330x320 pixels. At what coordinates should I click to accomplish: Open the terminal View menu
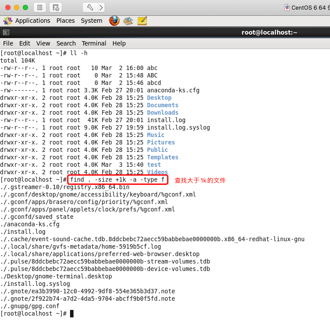(43, 43)
